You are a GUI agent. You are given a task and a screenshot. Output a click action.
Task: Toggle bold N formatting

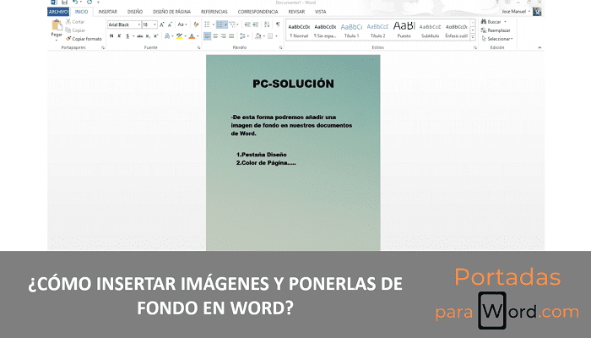point(111,36)
